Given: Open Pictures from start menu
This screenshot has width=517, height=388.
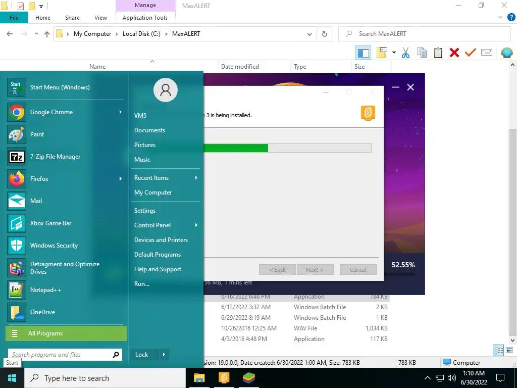Looking at the screenshot, I should [x=166, y=145].
